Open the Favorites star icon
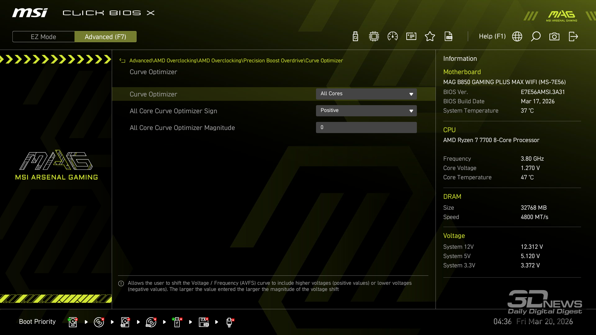This screenshot has height=335, width=596. (x=430, y=37)
